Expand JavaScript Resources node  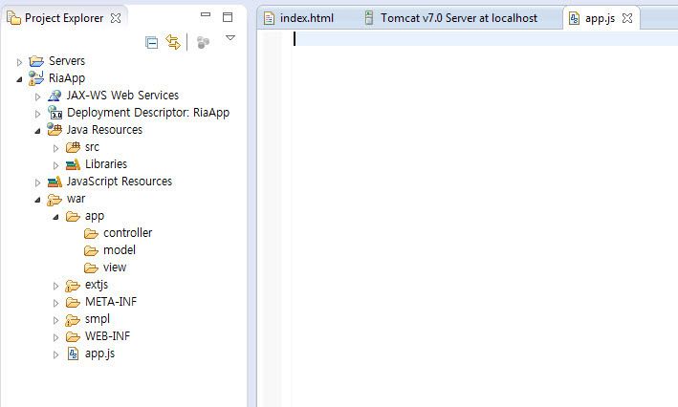tap(37, 182)
